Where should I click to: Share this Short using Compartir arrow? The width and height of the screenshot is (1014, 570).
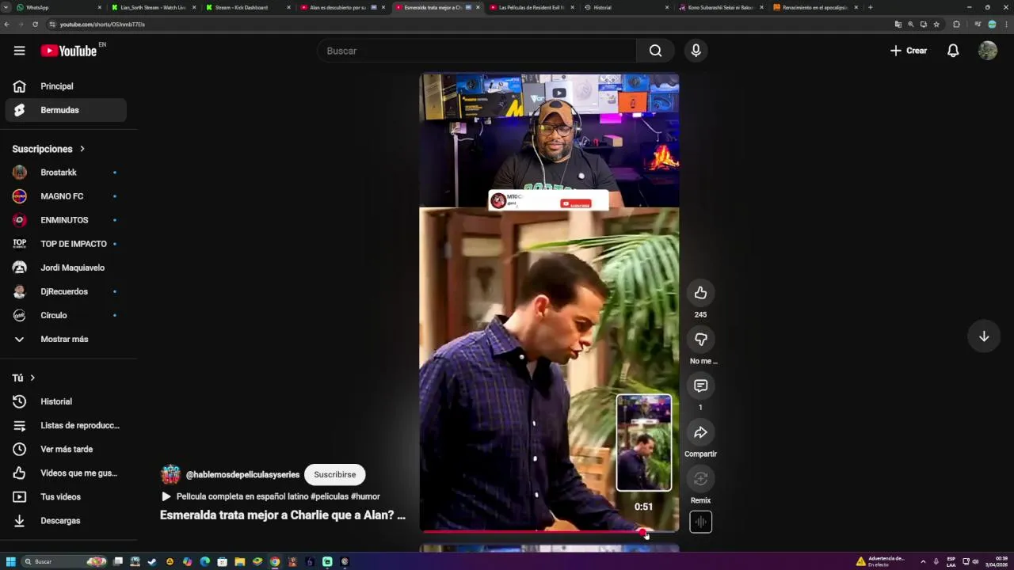point(700,432)
